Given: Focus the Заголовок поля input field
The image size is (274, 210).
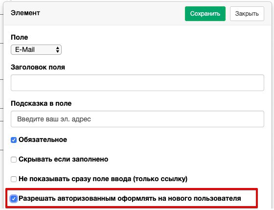Looking at the screenshot, I should [137, 83].
